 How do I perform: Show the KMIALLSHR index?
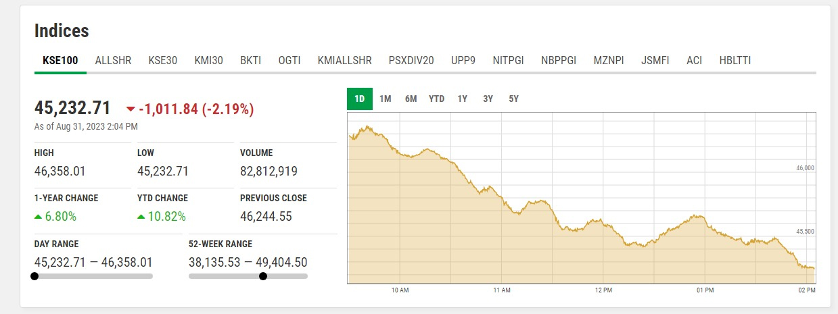click(344, 60)
